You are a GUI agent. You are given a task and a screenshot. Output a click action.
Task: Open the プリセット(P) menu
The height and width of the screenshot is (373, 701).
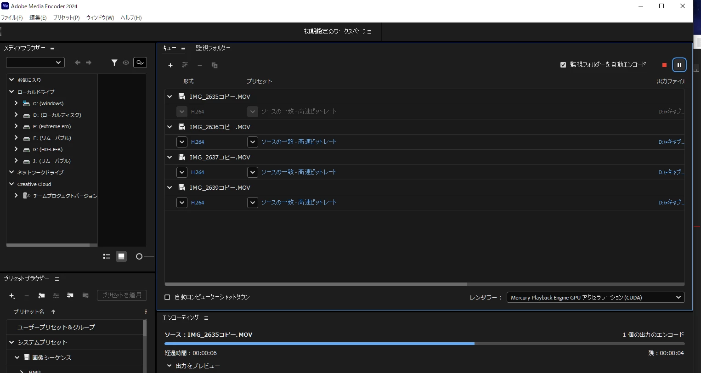66,17
